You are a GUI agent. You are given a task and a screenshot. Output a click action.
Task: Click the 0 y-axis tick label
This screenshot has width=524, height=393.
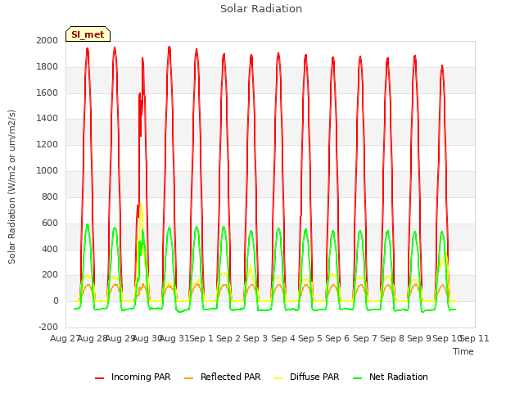(56, 300)
